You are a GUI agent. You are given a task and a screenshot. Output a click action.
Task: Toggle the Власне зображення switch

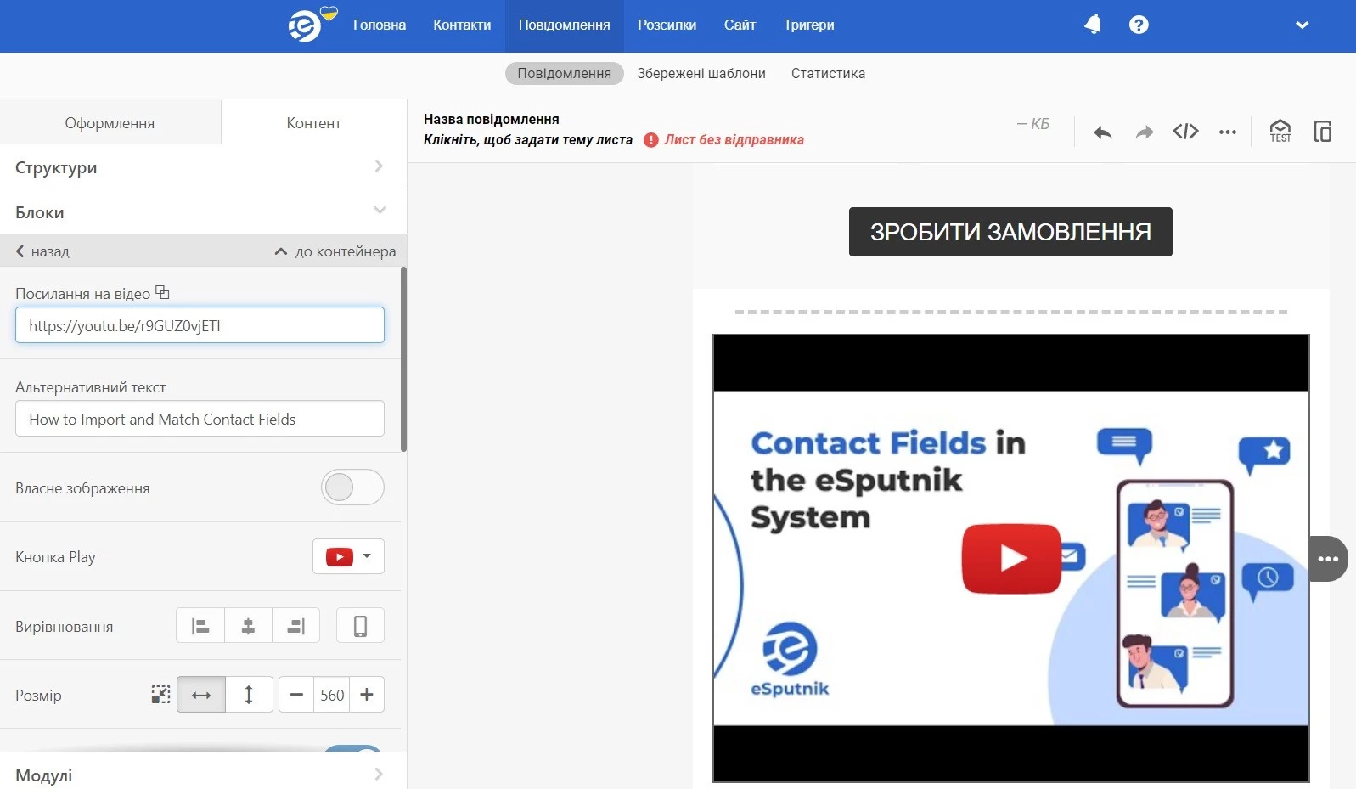352,487
